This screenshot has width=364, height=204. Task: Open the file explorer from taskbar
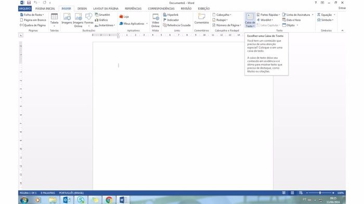[53, 200]
